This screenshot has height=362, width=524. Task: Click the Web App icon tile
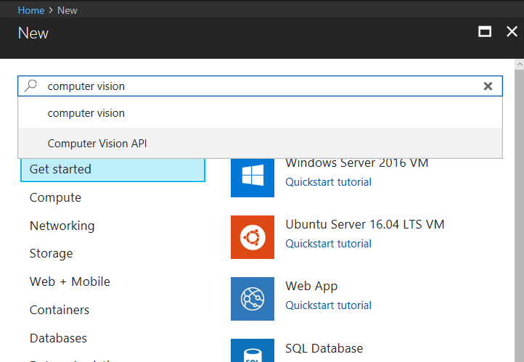pyautogui.click(x=253, y=299)
